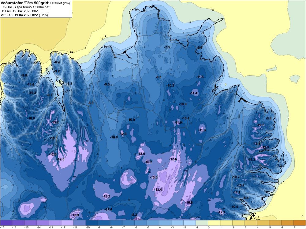Pick the legend swatch above 3 label
Image resolution: width=306 pixels, height=229 pixels.
click(x=251, y=223)
